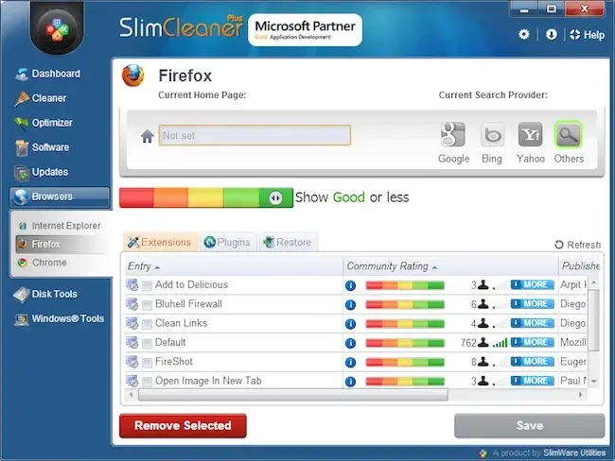Screen dimensions: 615x461
Task: Click info icon for Default
Action: point(350,343)
